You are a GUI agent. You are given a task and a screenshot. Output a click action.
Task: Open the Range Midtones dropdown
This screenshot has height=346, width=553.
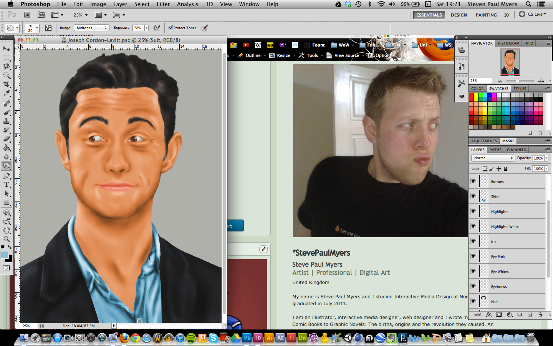(x=91, y=28)
